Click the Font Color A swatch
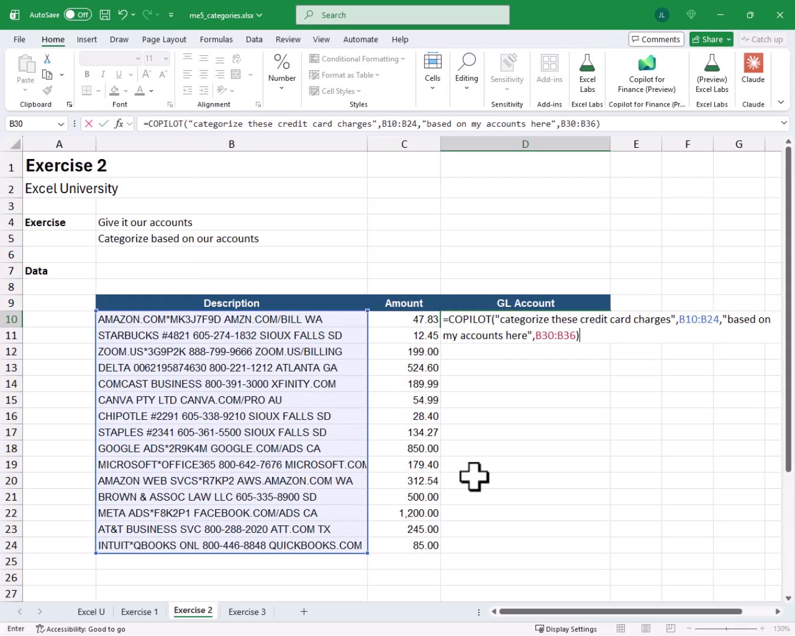Image resolution: width=795 pixels, height=636 pixels. (x=140, y=91)
